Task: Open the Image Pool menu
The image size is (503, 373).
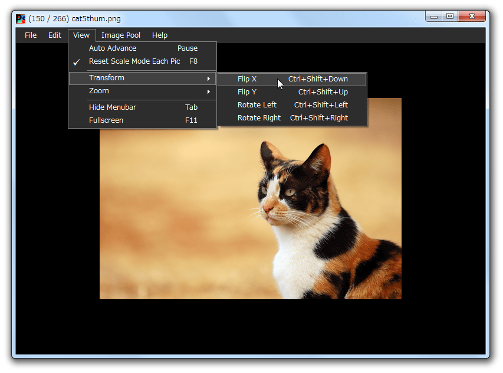Action: point(121,35)
